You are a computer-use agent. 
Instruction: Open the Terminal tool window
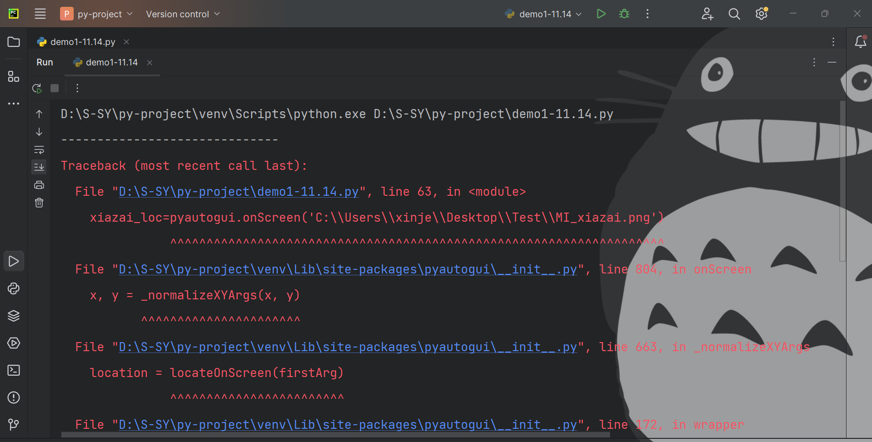(x=14, y=370)
